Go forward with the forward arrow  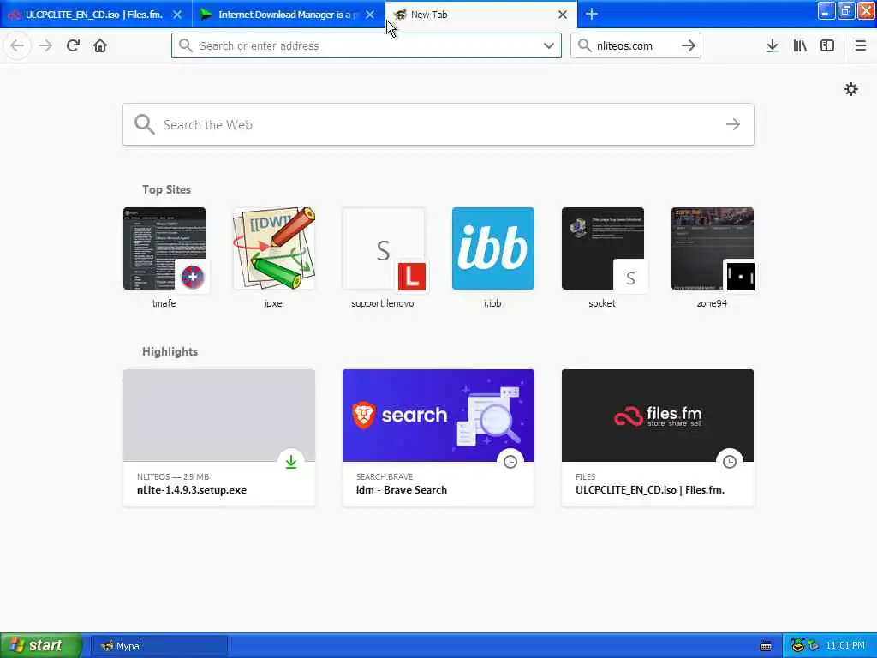45,45
